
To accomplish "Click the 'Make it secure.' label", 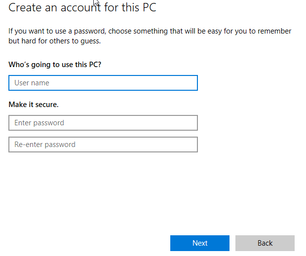I will click(34, 105).
